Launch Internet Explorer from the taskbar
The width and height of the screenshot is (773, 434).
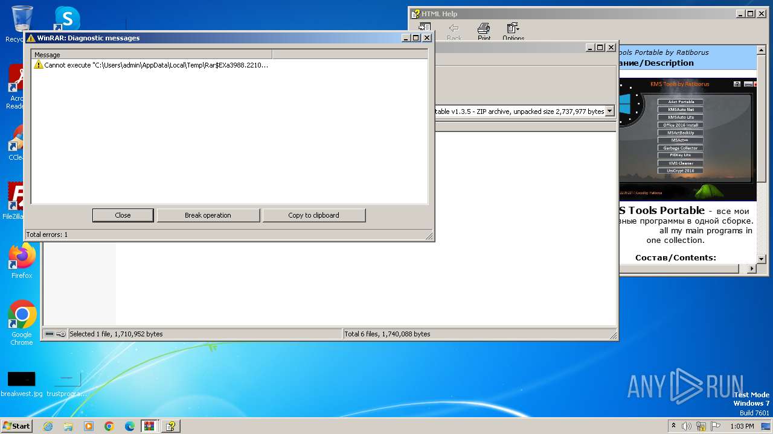[48, 426]
